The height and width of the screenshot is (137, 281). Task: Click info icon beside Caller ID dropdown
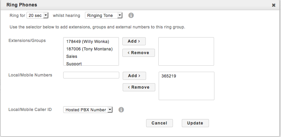coord(121,110)
